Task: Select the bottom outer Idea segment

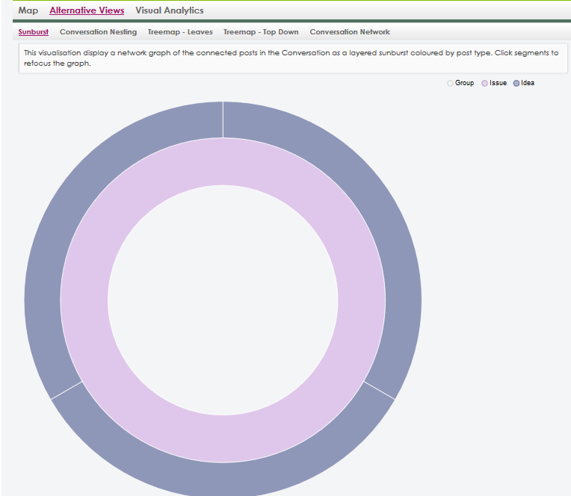Action: click(x=223, y=480)
